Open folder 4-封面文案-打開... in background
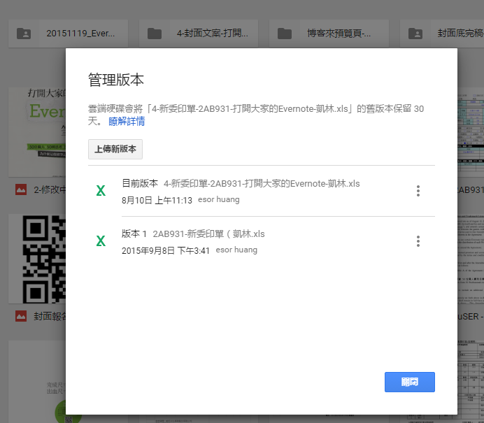Viewport: 484px width, 423px height. point(199,34)
